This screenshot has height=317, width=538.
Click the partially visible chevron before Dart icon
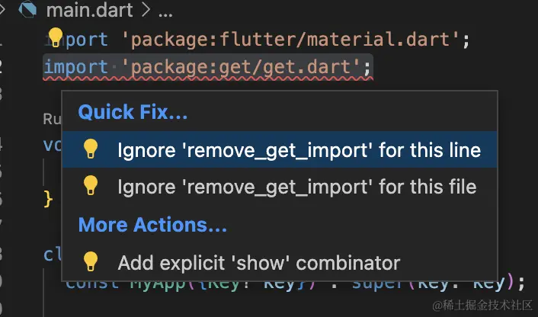(x=2, y=9)
